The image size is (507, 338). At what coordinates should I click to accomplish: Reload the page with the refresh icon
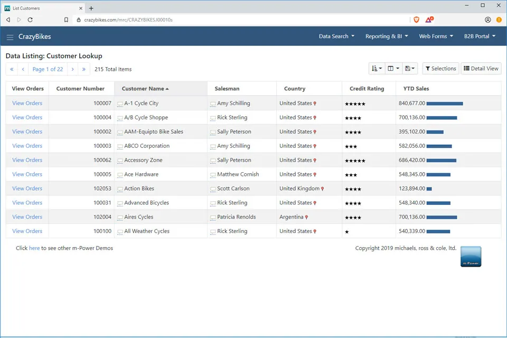tap(30, 20)
